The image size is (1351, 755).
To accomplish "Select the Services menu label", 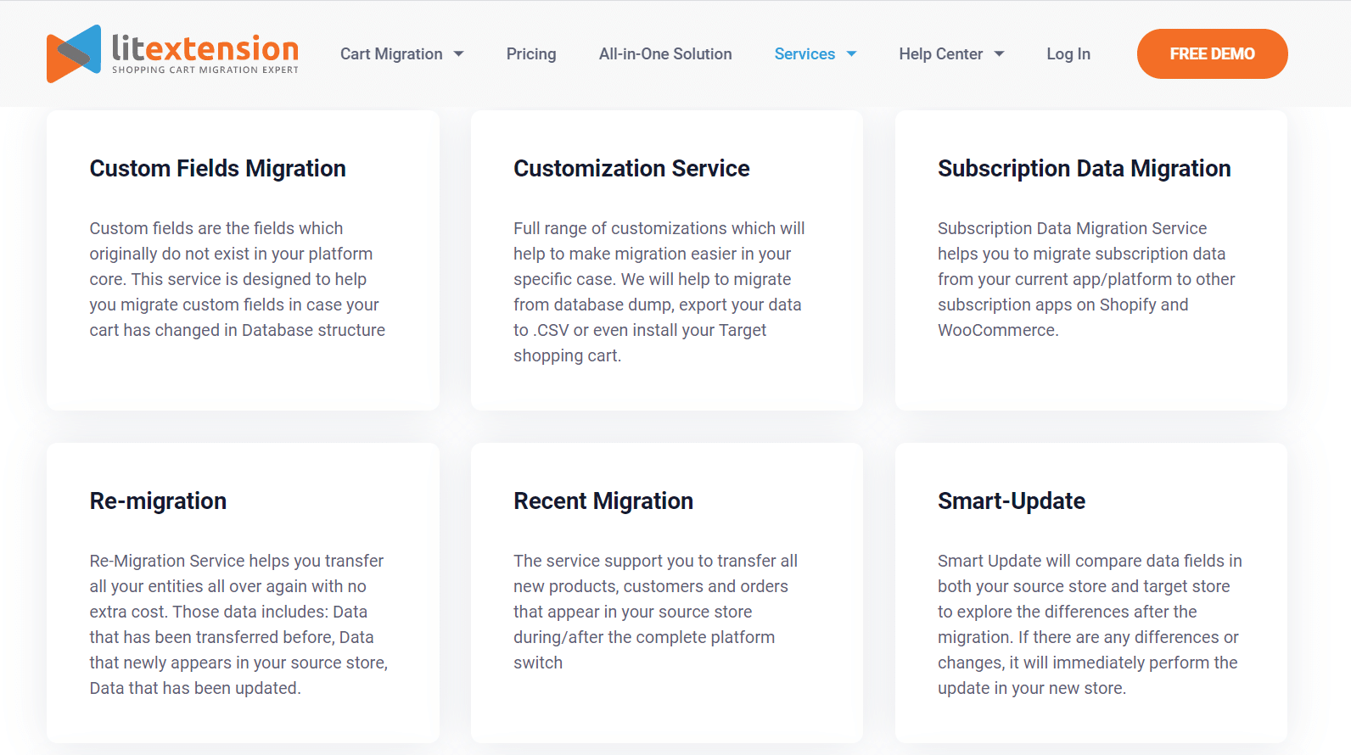I will point(804,53).
